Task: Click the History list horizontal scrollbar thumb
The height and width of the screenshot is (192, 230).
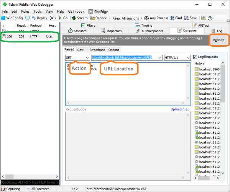Action: [204, 178]
